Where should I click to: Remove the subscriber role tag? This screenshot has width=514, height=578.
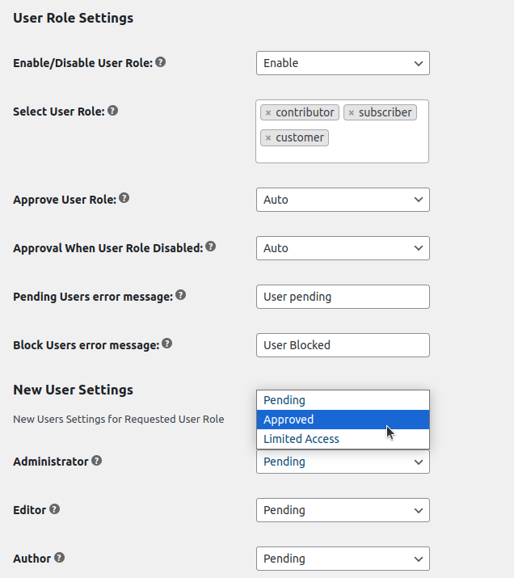(352, 113)
